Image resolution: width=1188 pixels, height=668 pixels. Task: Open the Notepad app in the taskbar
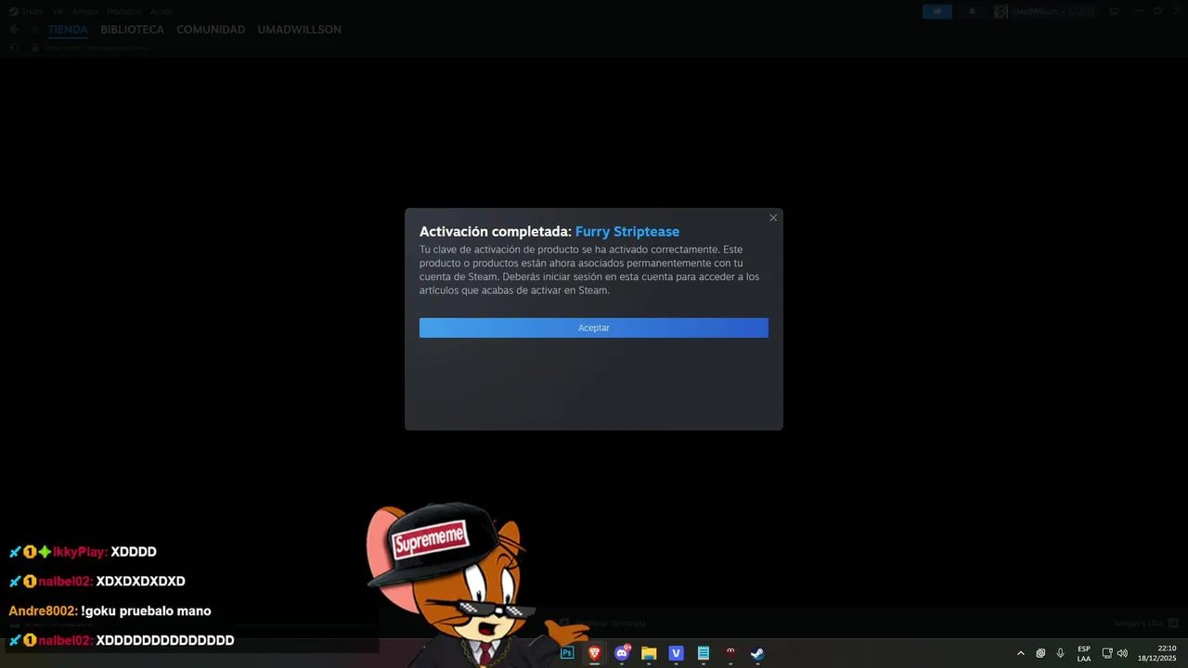point(704,653)
